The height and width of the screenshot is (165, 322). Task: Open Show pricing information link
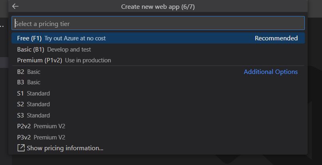(65, 148)
